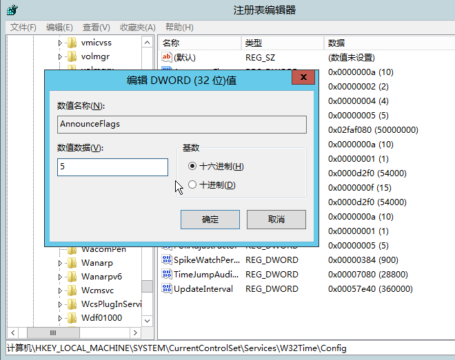Click the SpikeWatchPeriod DWORD icon

[166, 260]
